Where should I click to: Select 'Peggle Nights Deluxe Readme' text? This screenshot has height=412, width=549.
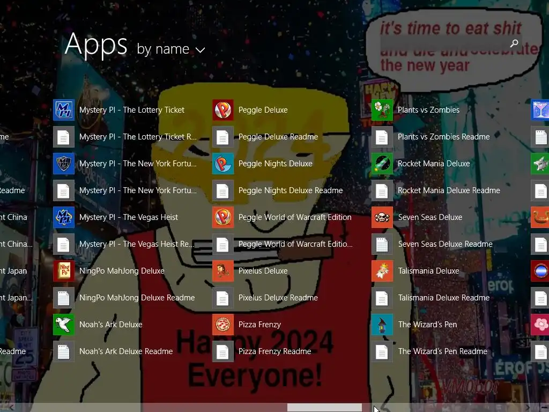(x=291, y=190)
